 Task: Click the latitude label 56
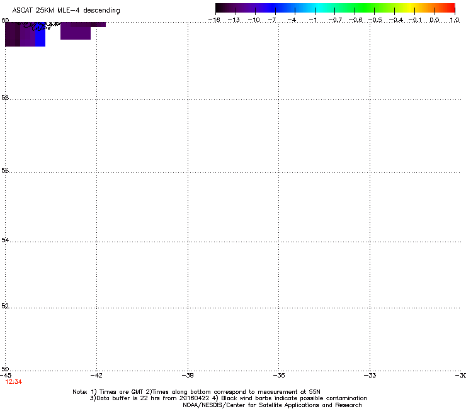click(x=5, y=171)
